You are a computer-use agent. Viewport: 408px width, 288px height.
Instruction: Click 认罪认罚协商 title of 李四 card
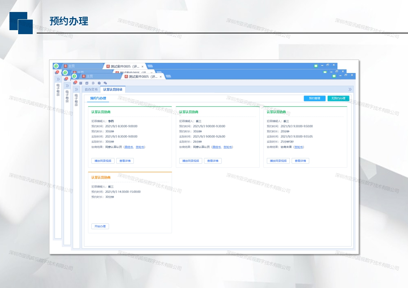101,112
